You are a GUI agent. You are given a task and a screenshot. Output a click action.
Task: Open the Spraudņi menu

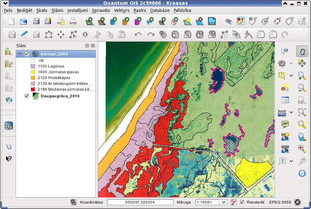pyautogui.click(x=101, y=10)
